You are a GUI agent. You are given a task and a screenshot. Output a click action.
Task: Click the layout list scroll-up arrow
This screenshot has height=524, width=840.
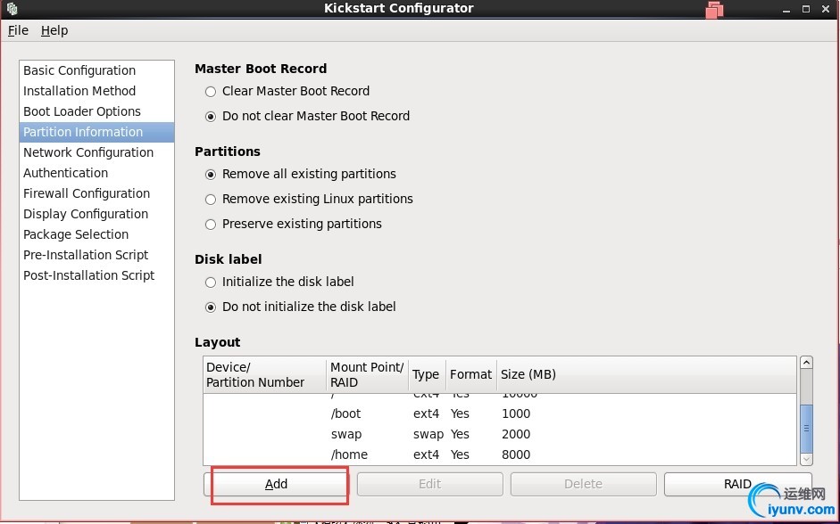pyautogui.click(x=806, y=363)
